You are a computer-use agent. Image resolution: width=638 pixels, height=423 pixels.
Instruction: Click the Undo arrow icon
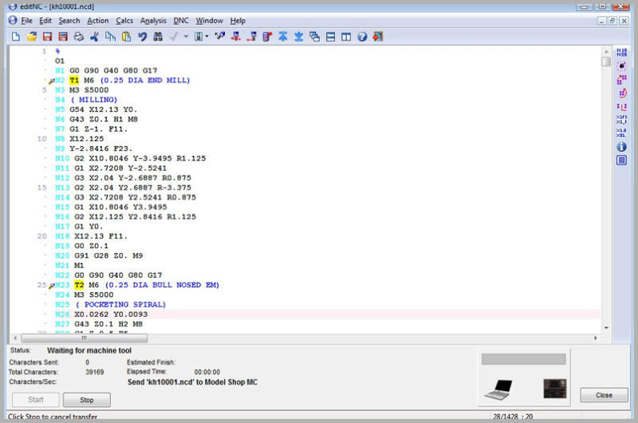pos(142,37)
